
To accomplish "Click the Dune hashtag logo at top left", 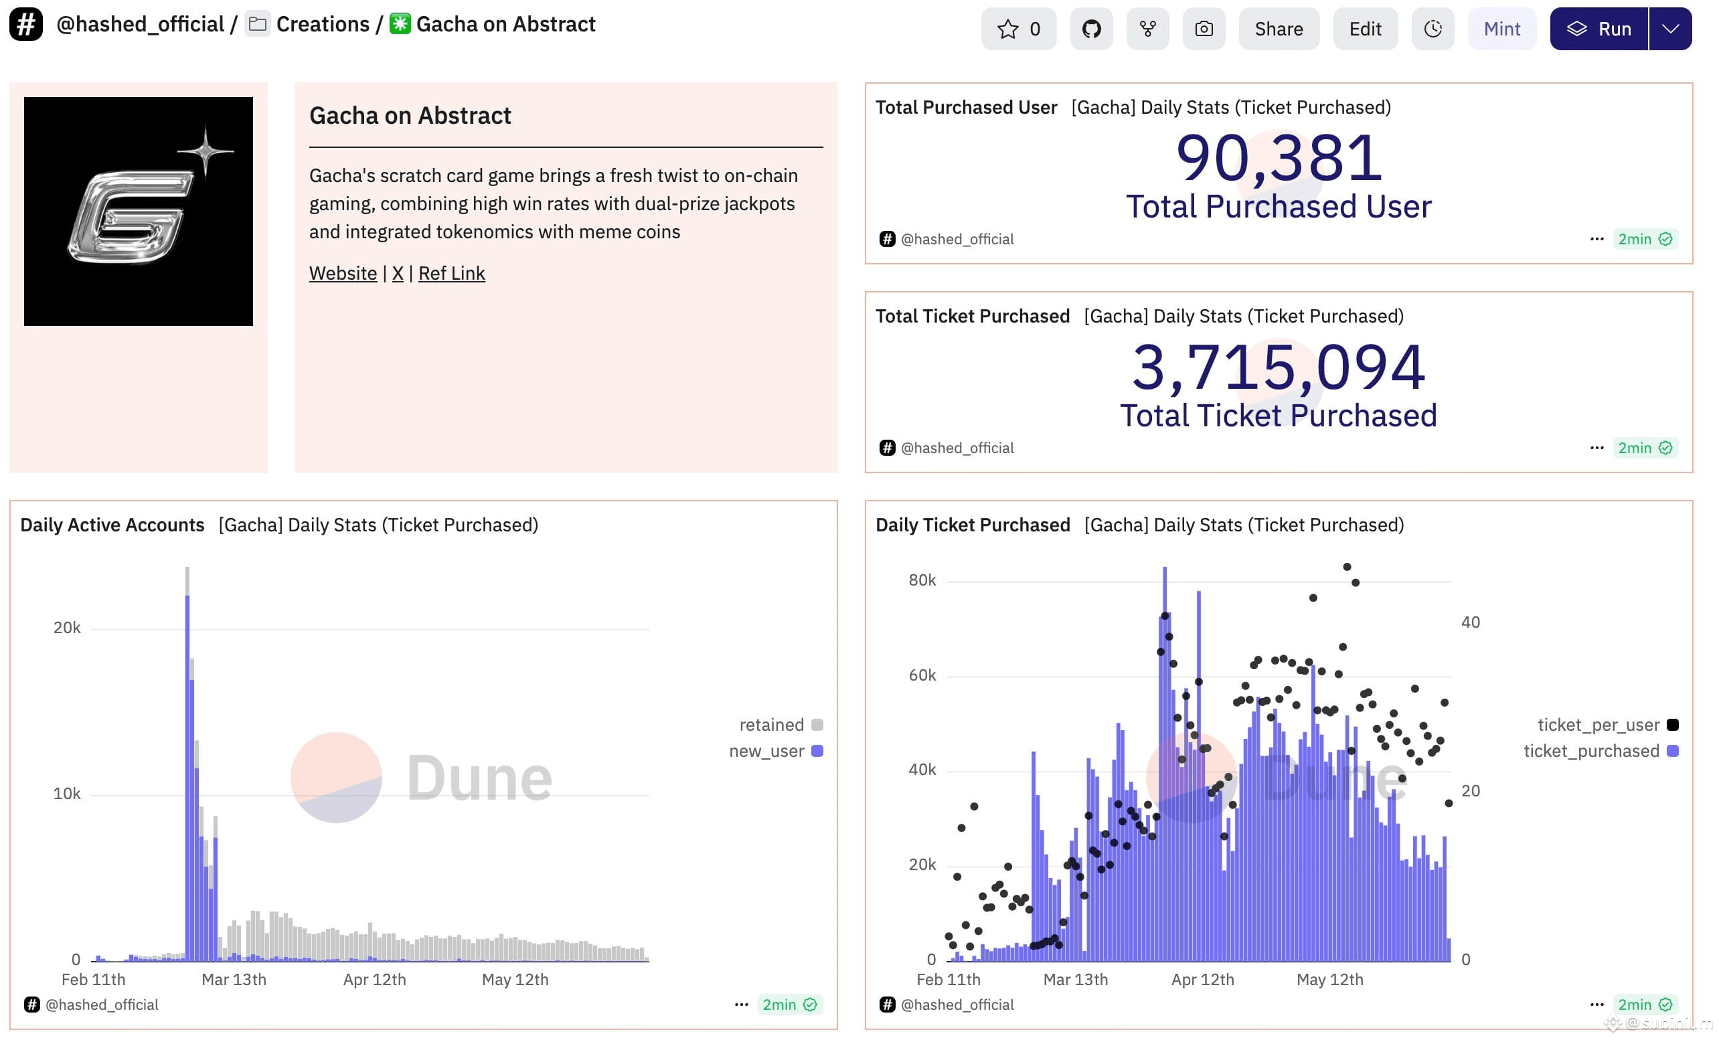I will 26,24.
